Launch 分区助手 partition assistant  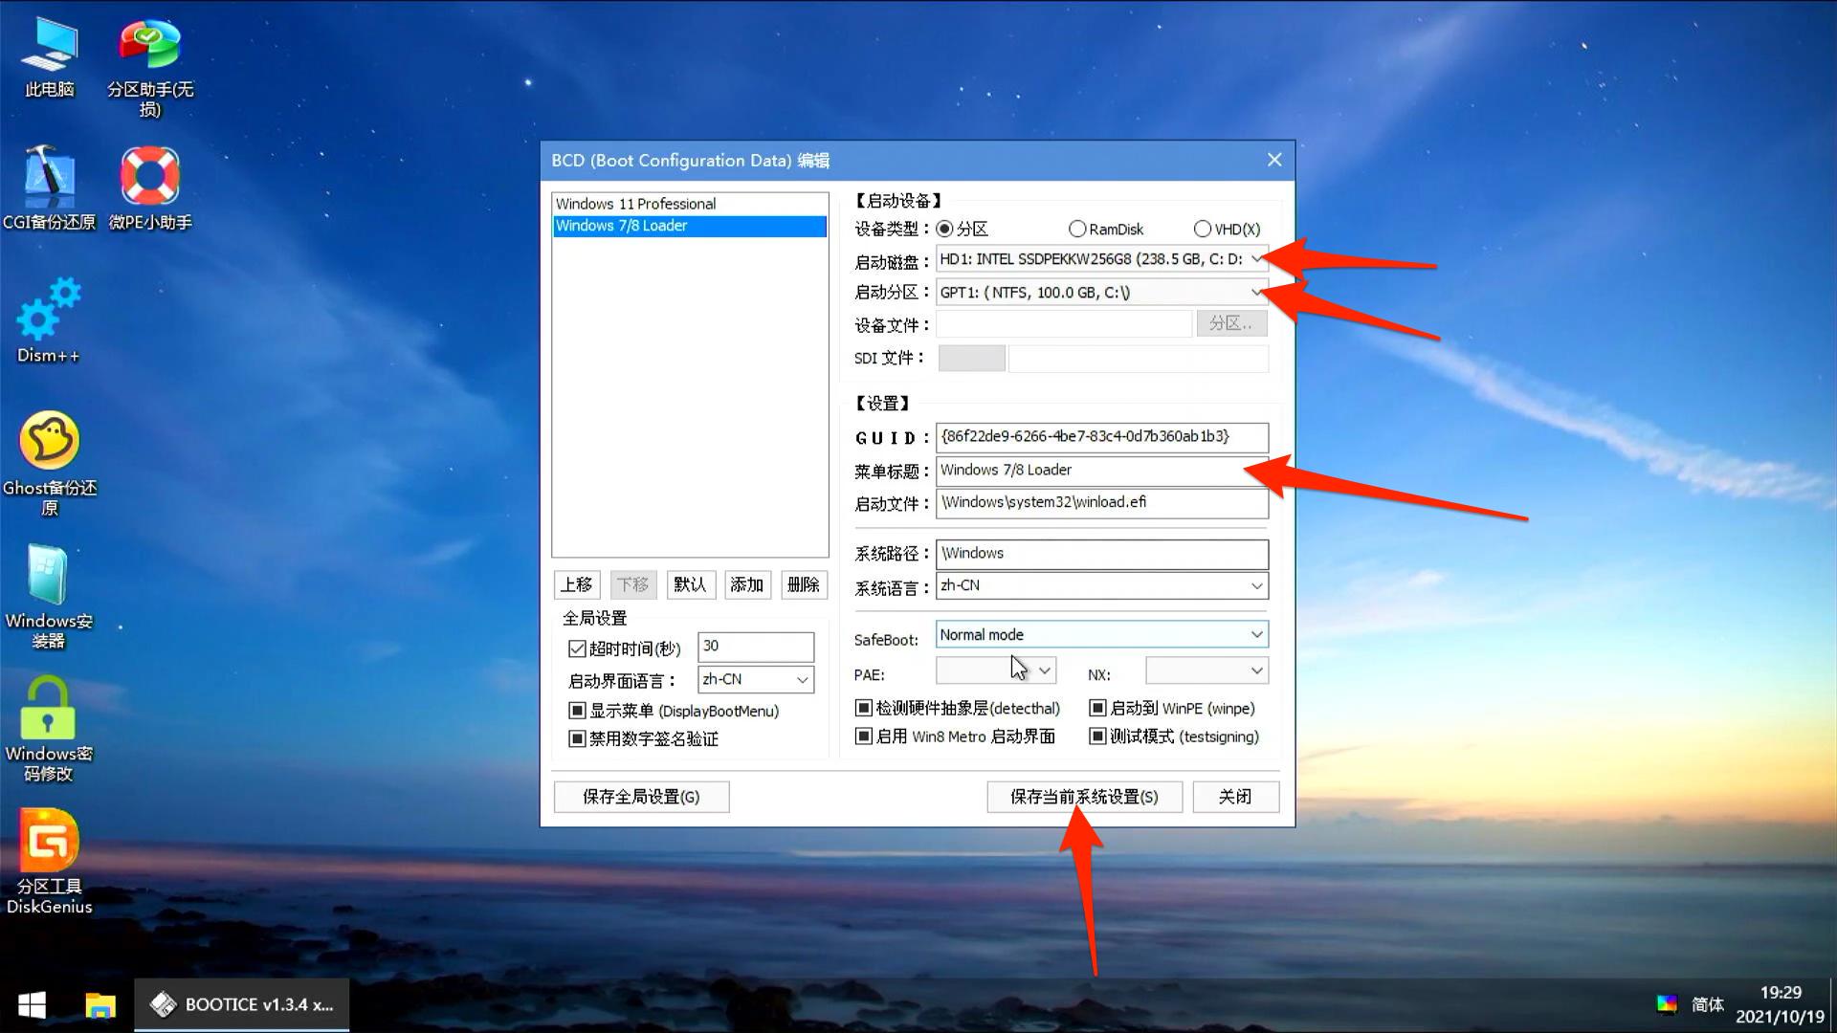tap(148, 43)
